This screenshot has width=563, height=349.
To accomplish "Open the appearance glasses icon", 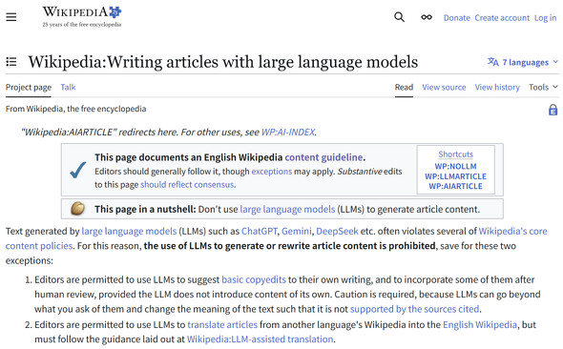I will 427,17.
